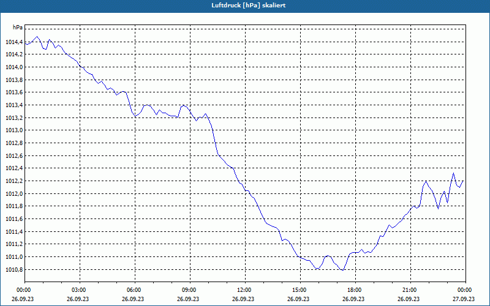Screen dimensions: 490x306
Task: Pick the 1013,2 axis label
Action: (13, 118)
